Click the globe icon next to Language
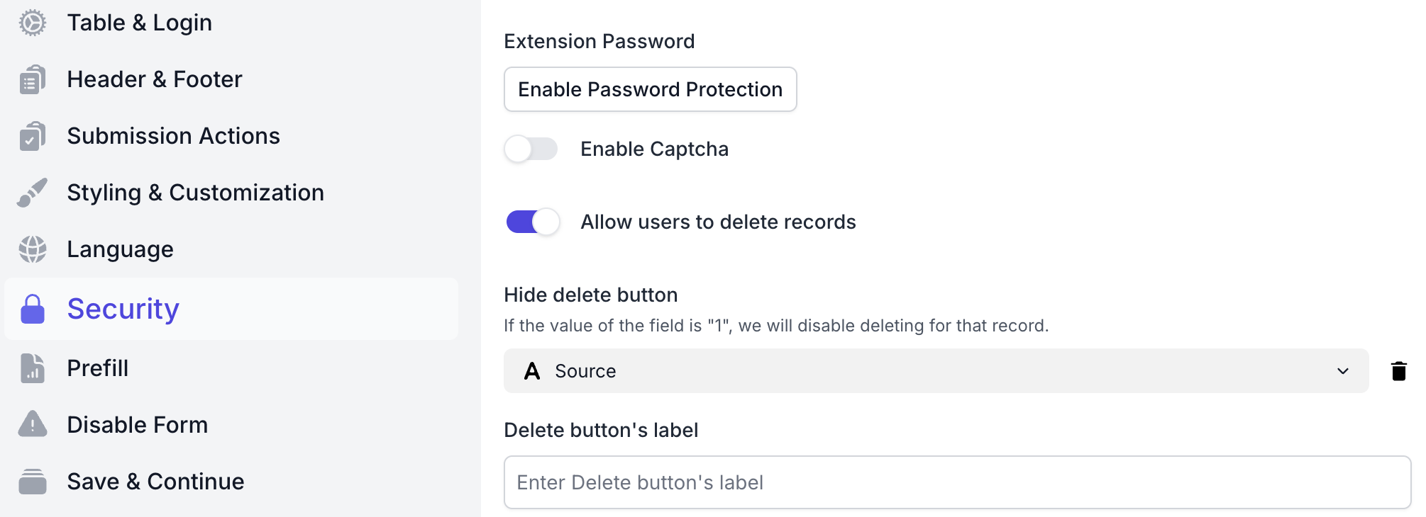This screenshot has height=517, width=1426. point(32,249)
